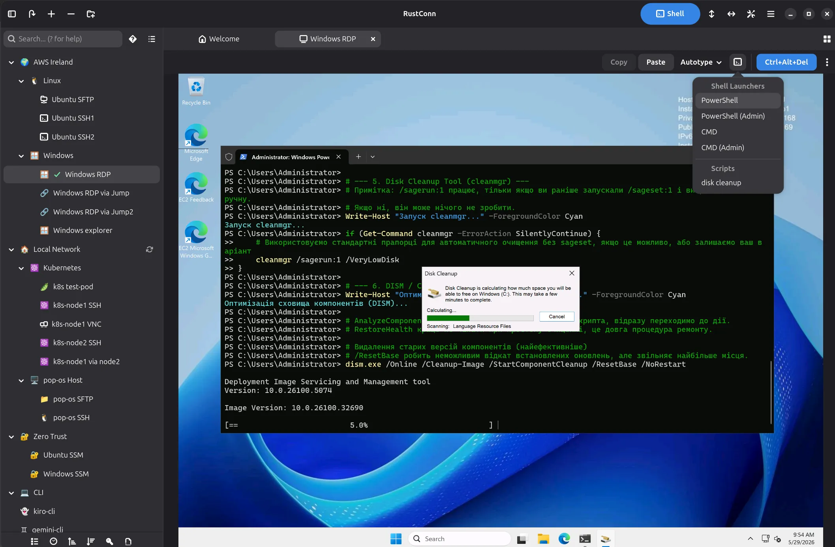Screen dimensions: 835x547
Task: Click the Paste button
Action: tap(656, 62)
